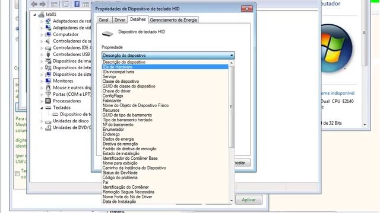Screen dimensions: 380x213
Task: Choose IDs de Hardware from the list
Action: 165,67
